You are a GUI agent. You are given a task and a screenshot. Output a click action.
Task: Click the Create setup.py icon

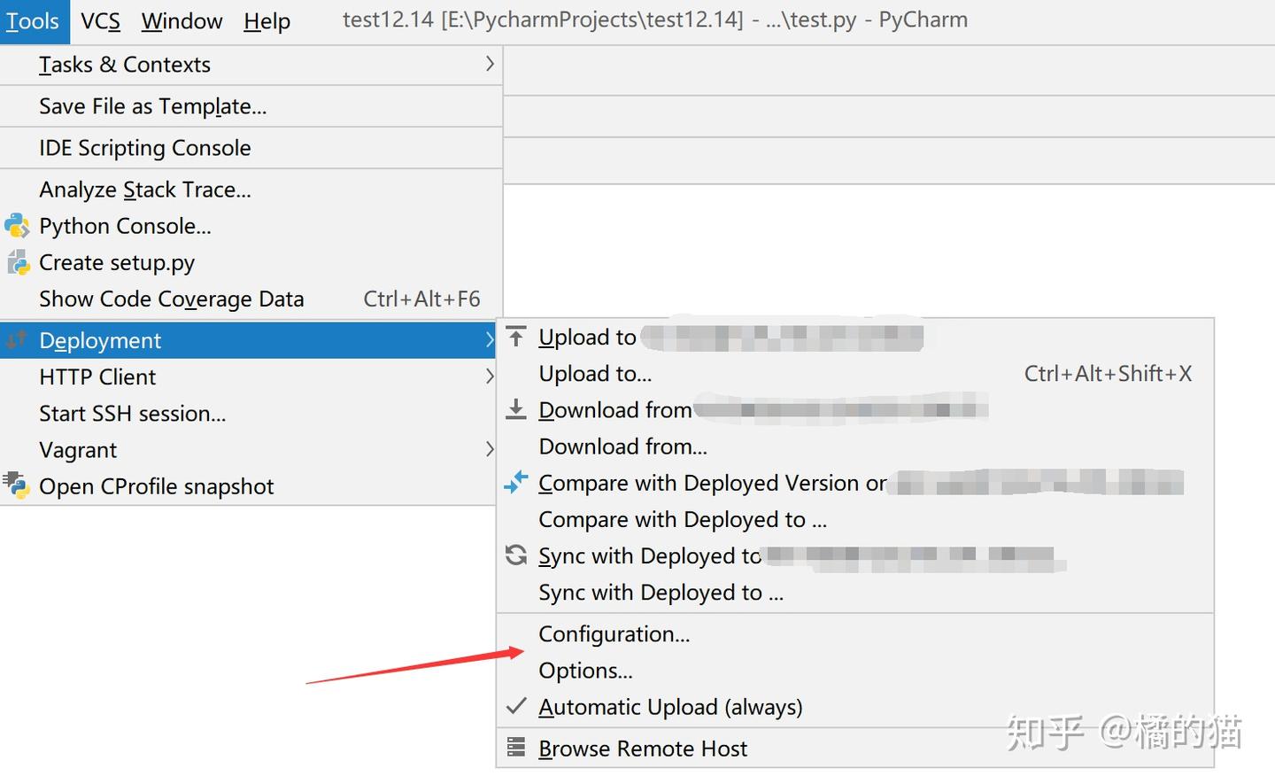[x=17, y=262]
